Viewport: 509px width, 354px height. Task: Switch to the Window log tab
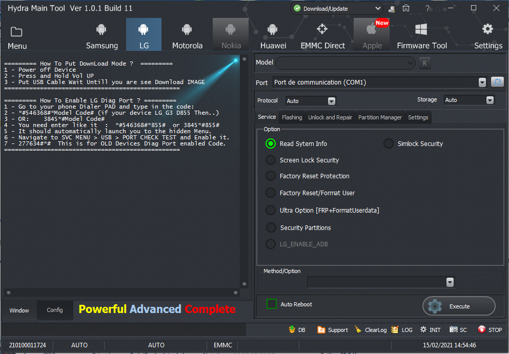tap(19, 310)
